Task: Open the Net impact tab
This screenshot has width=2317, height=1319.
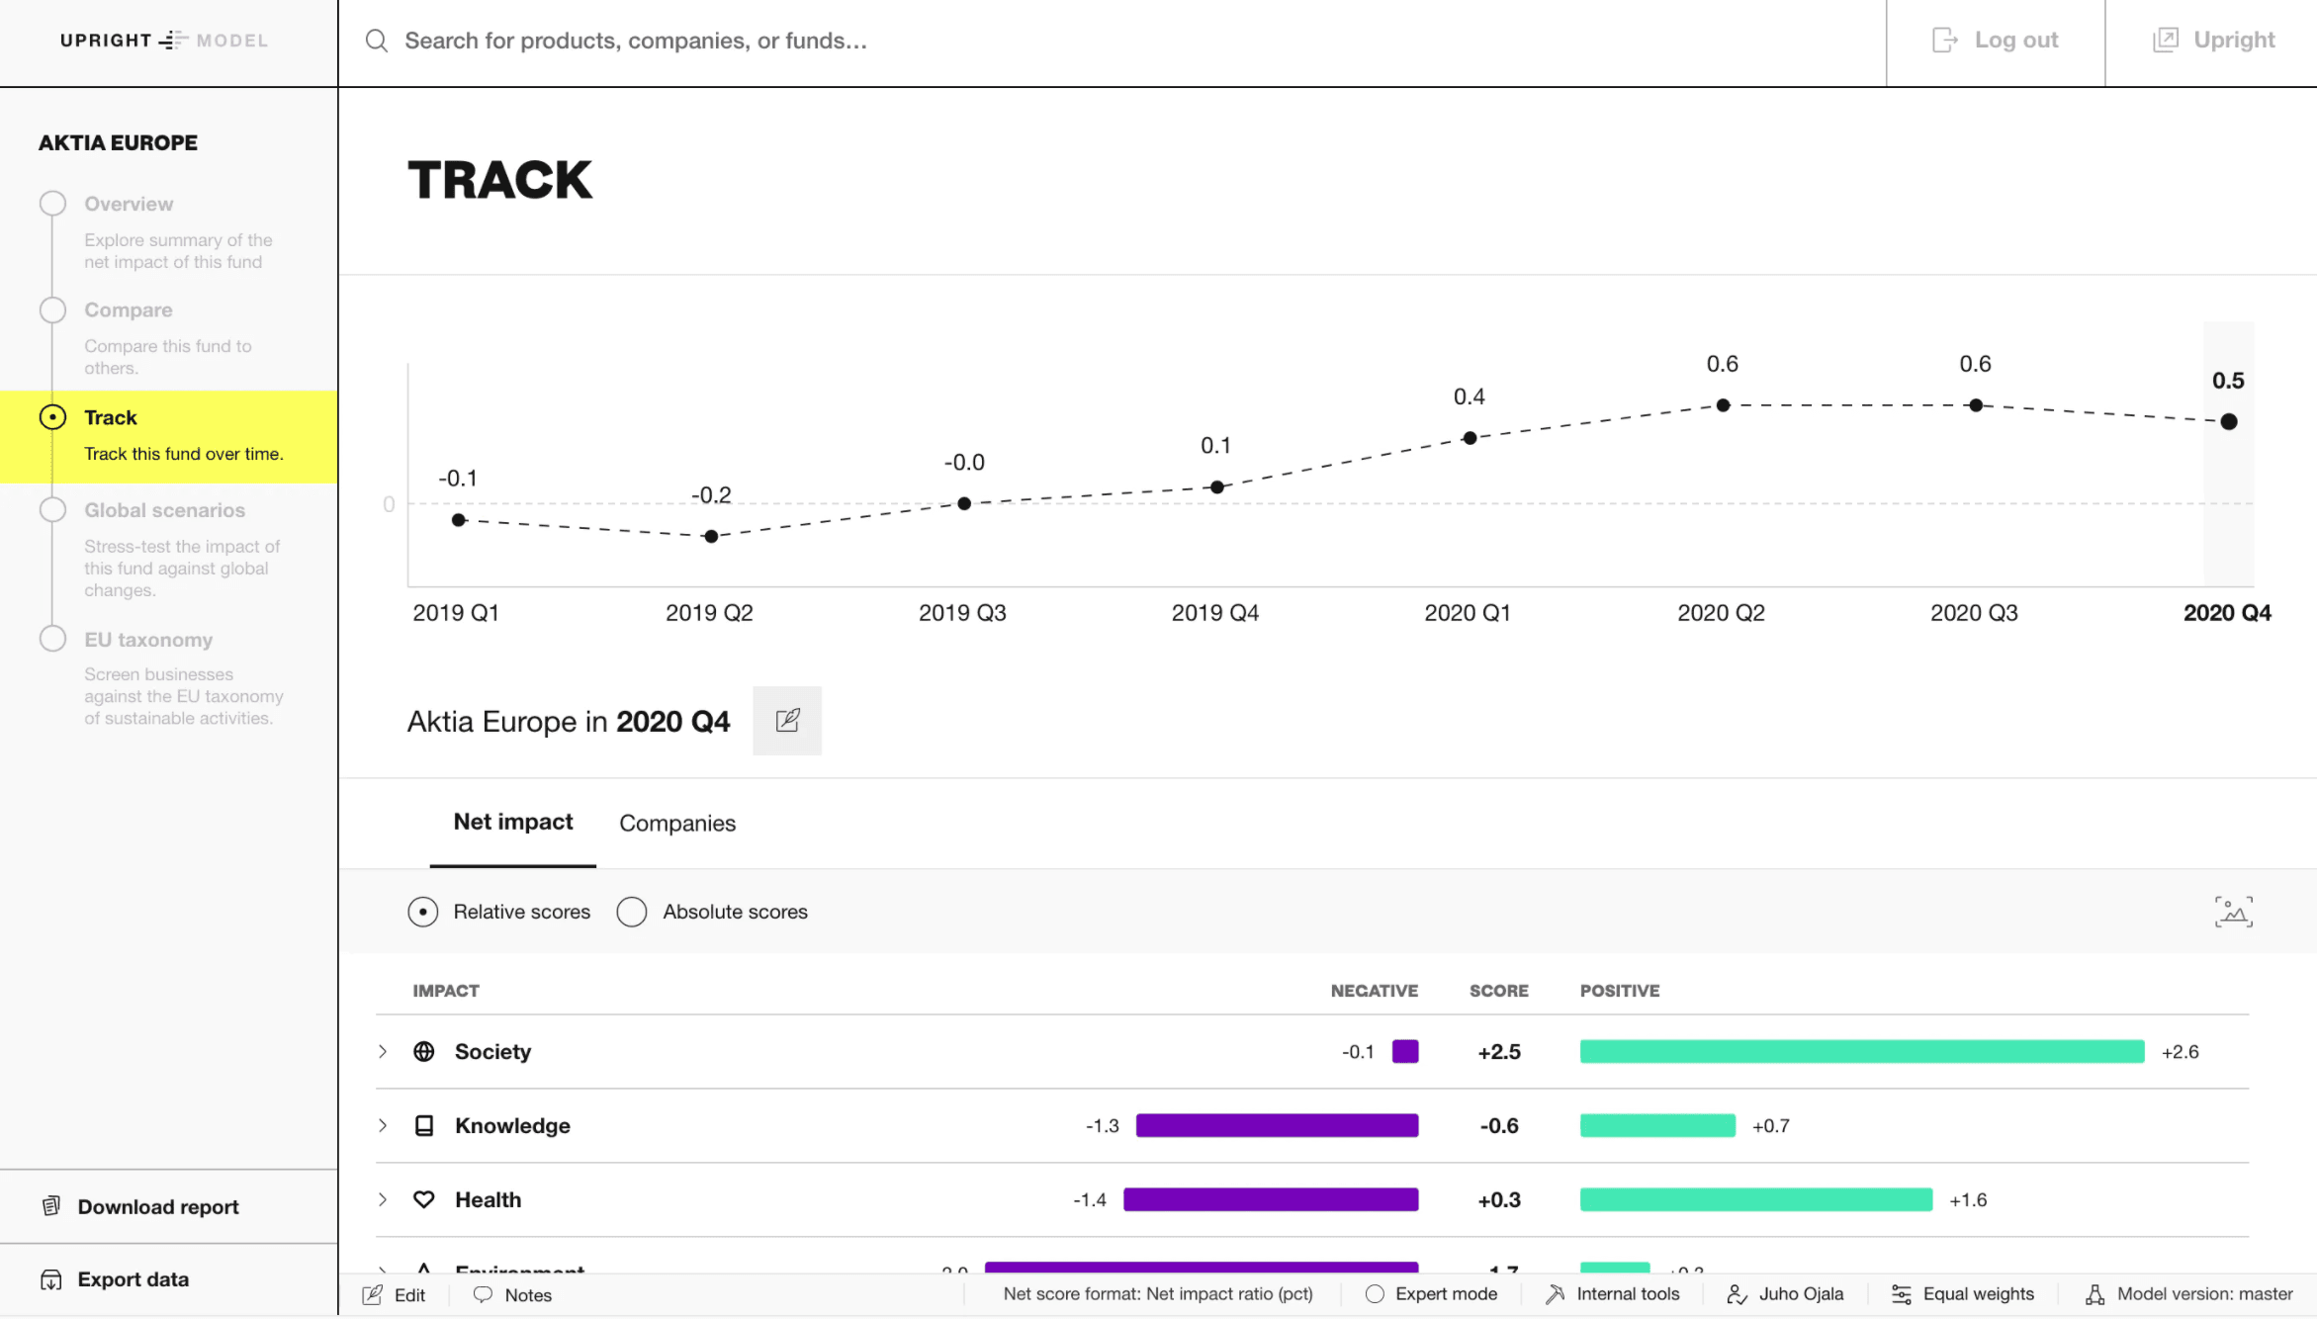Action: pos(513,823)
